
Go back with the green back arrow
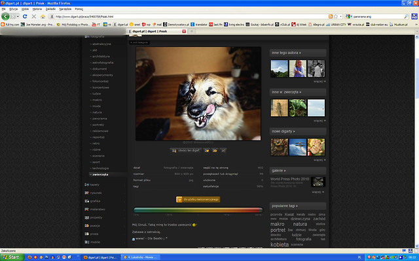5,16
